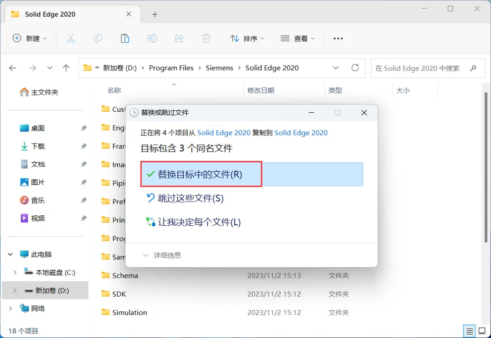Switch to details view in status bar

point(469,330)
